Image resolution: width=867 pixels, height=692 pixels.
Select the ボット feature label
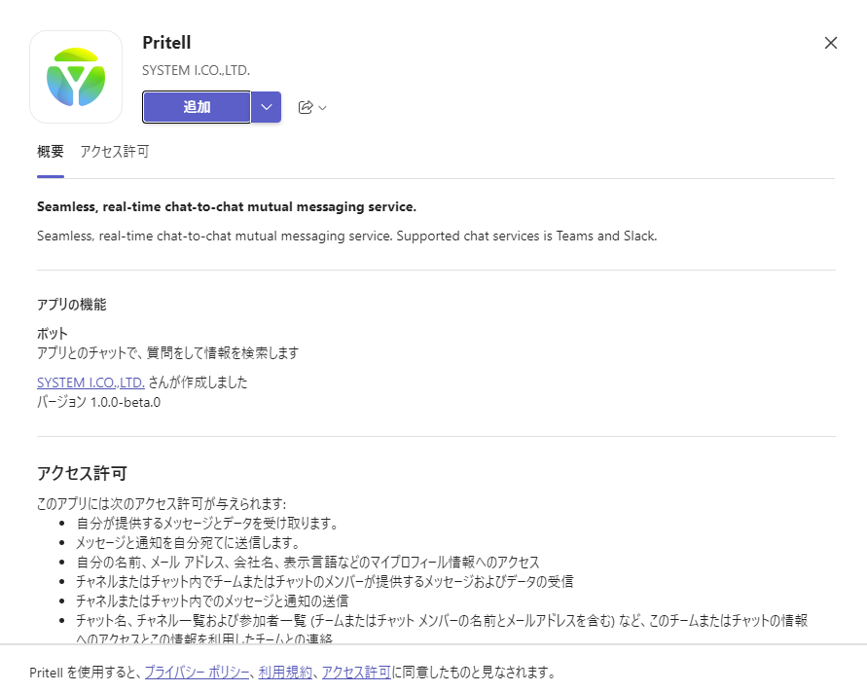pos(53,334)
